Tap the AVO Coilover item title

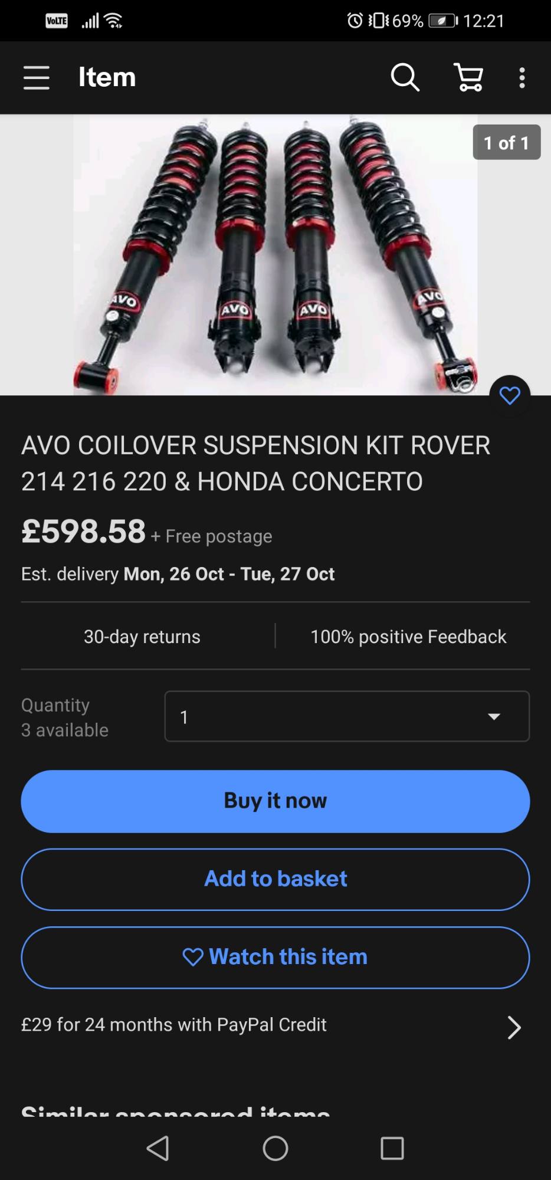point(256,463)
